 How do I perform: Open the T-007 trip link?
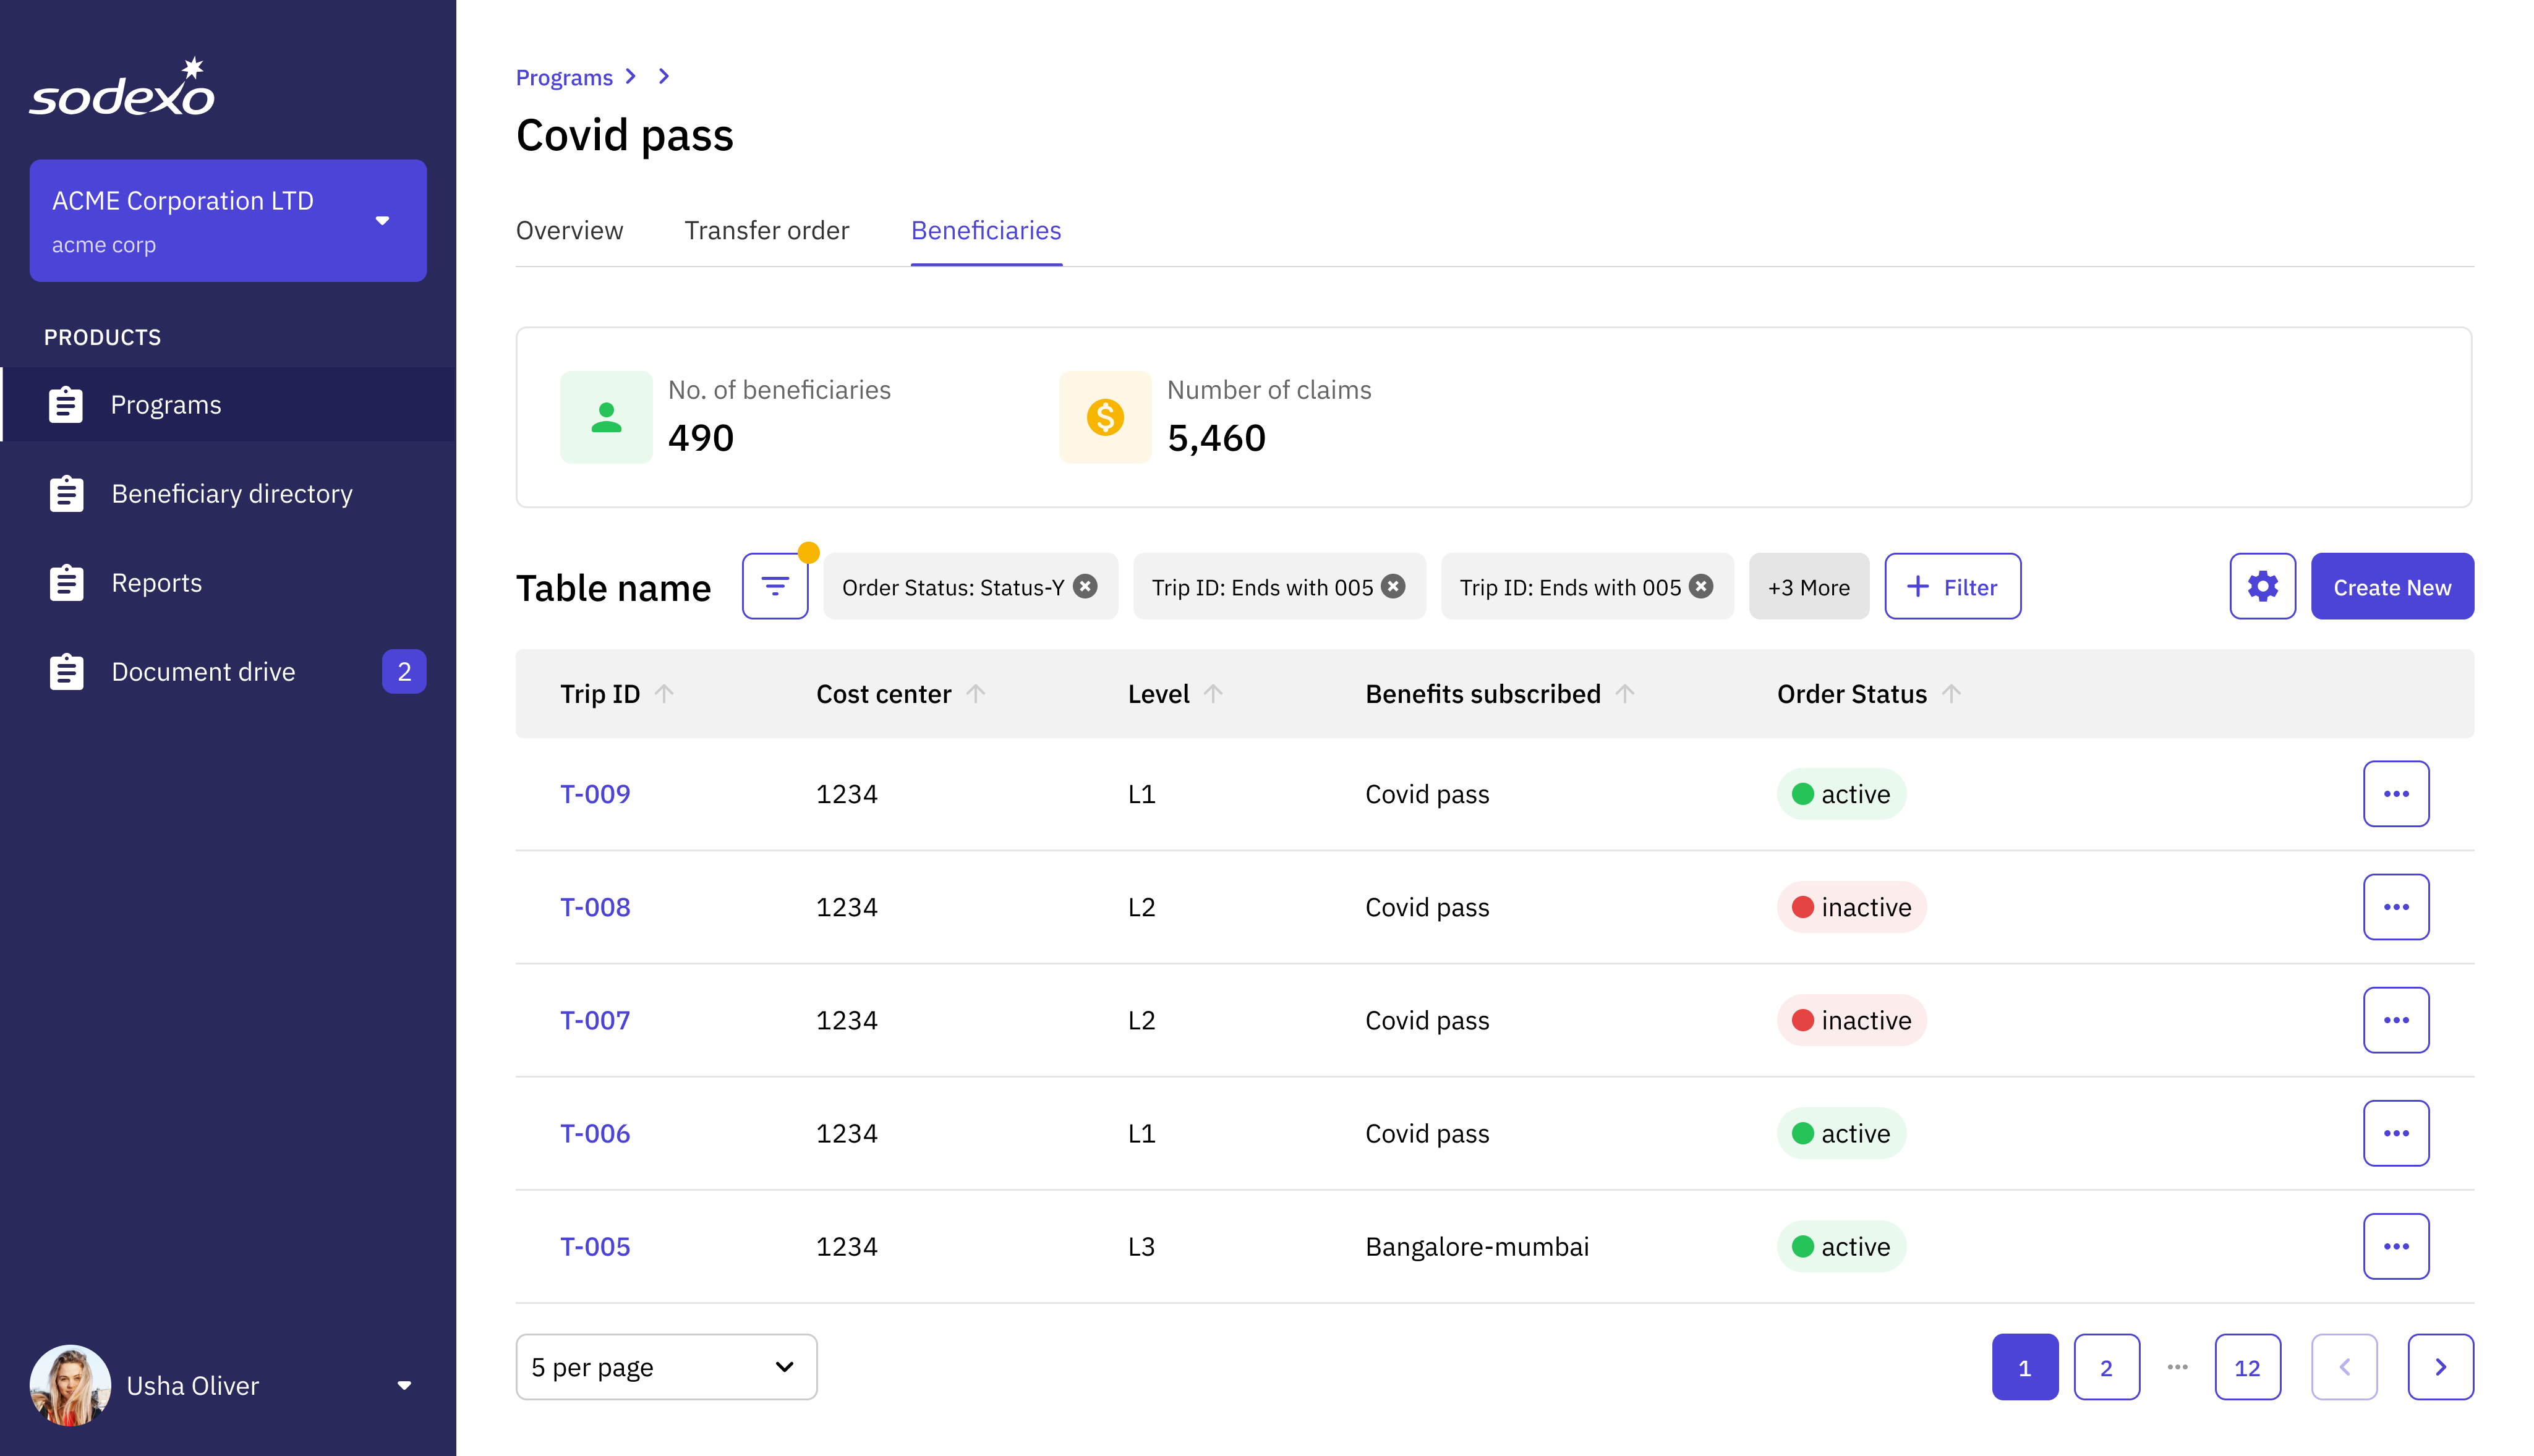pyautogui.click(x=595, y=1020)
